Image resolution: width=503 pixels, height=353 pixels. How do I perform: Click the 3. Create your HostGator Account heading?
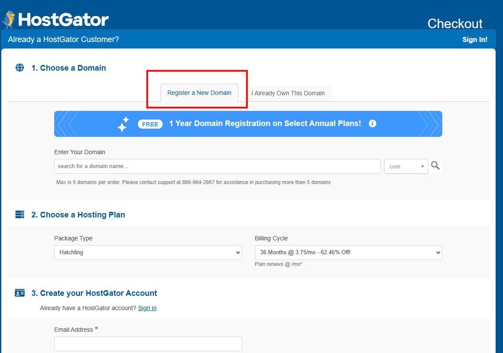[95, 293]
